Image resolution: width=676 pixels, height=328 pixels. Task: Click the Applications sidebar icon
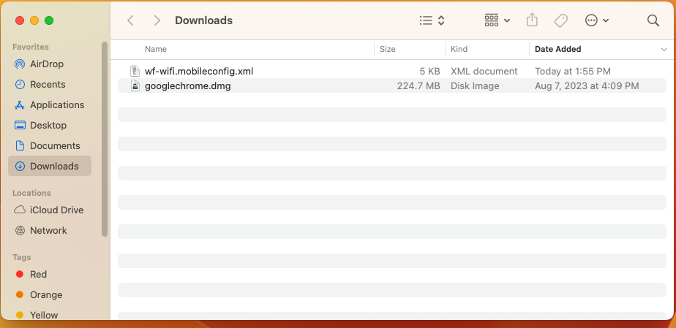point(20,105)
